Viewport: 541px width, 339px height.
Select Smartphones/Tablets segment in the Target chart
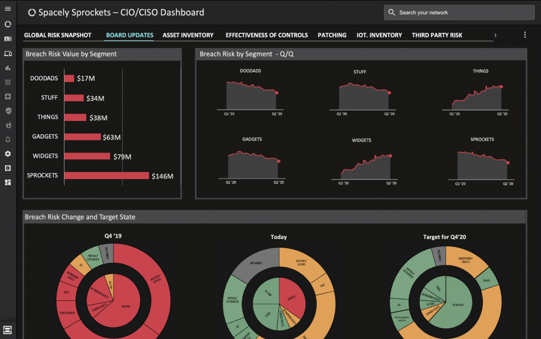click(x=466, y=260)
